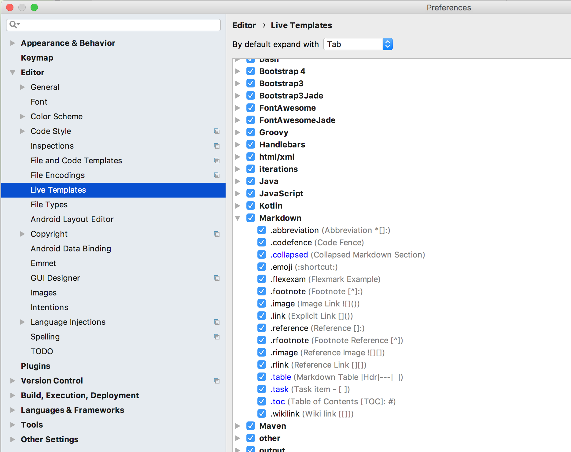The height and width of the screenshot is (452, 571).
Task: Expand Languages & Frameworks settings
Action: (x=13, y=410)
